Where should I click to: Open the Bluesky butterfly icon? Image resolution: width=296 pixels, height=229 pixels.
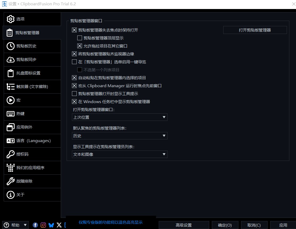point(51,225)
